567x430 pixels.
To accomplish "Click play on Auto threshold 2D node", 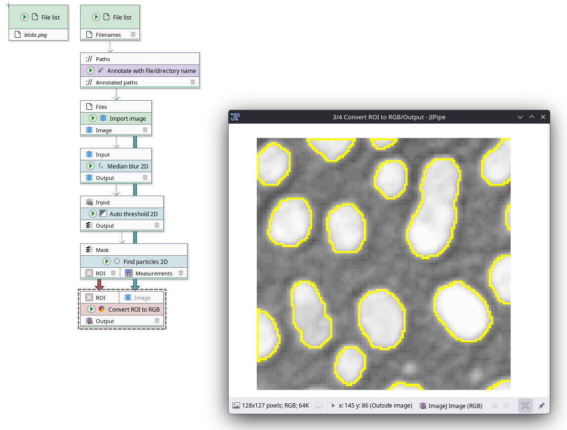I will click(x=93, y=214).
